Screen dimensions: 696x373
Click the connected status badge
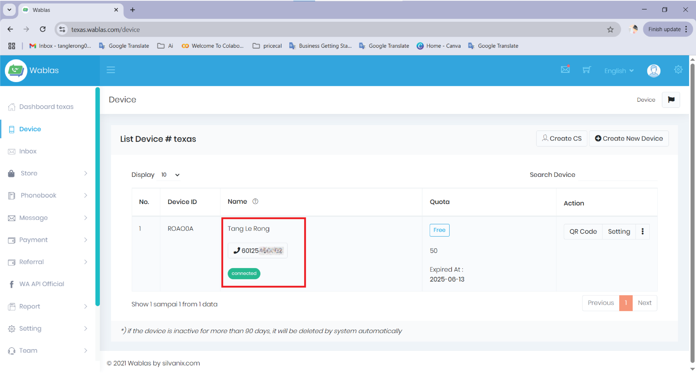tap(244, 273)
